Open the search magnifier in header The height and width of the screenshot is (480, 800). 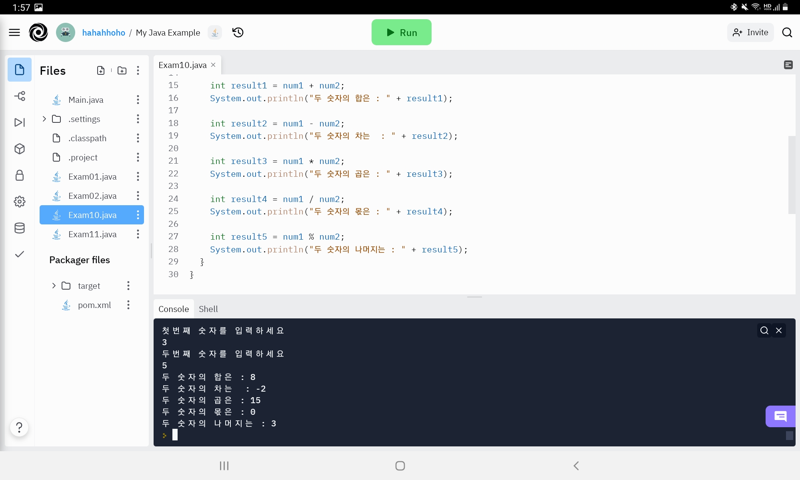pyautogui.click(x=787, y=32)
